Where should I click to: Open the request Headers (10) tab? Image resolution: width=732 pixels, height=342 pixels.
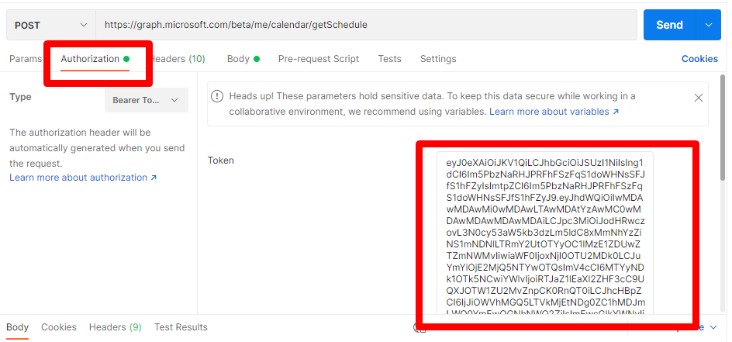click(178, 59)
